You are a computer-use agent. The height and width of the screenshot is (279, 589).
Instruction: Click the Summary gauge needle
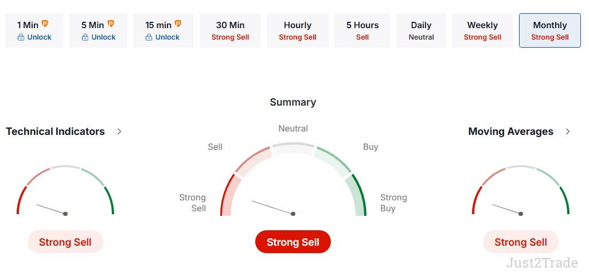tap(273, 207)
